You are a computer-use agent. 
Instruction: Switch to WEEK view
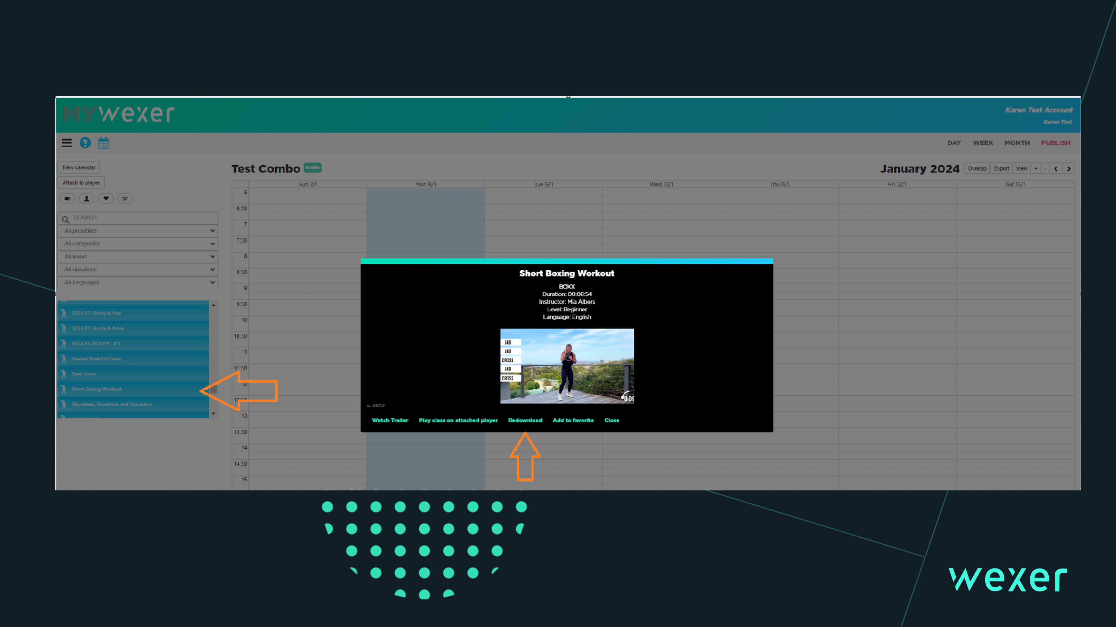[x=983, y=143]
